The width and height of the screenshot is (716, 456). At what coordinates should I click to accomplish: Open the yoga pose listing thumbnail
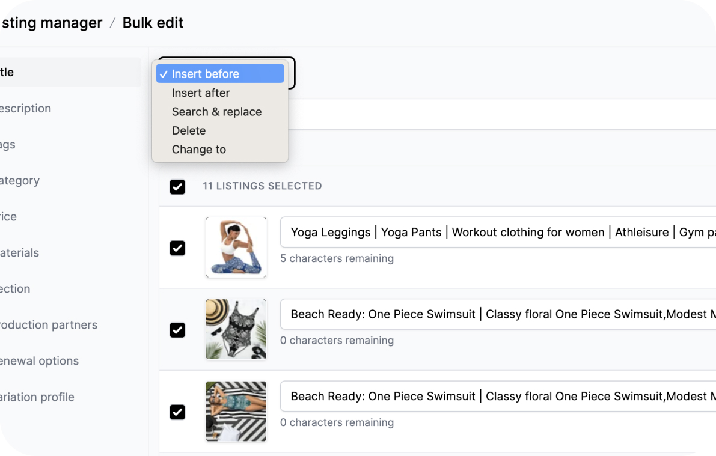[236, 247]
